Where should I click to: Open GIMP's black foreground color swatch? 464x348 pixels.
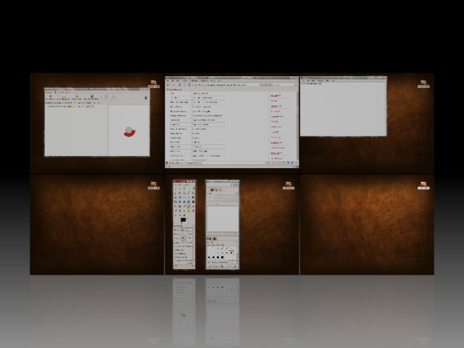pos(183,220)
